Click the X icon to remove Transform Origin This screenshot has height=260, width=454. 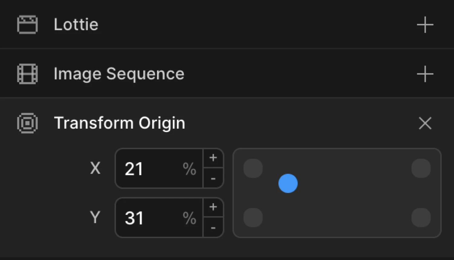tap(425, 123)
